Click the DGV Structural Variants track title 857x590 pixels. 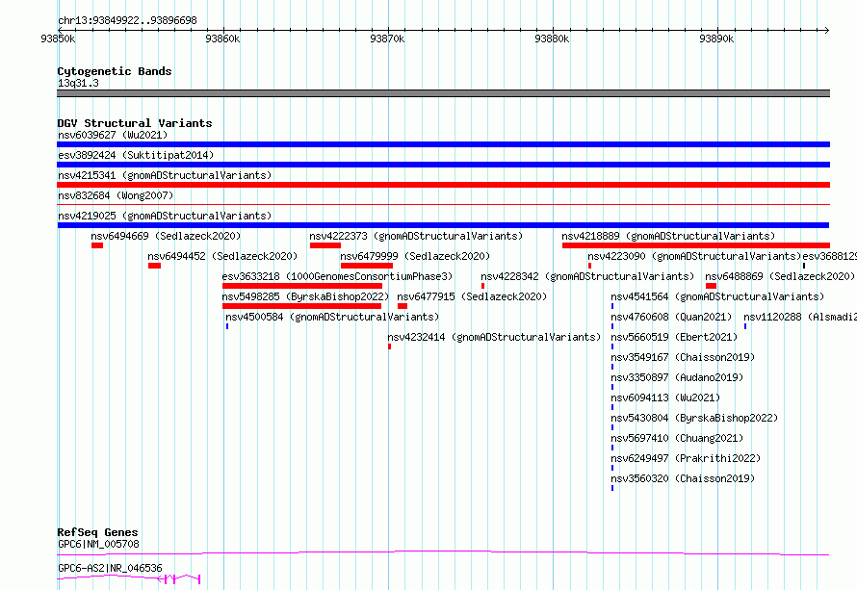(x=135, y=123)
